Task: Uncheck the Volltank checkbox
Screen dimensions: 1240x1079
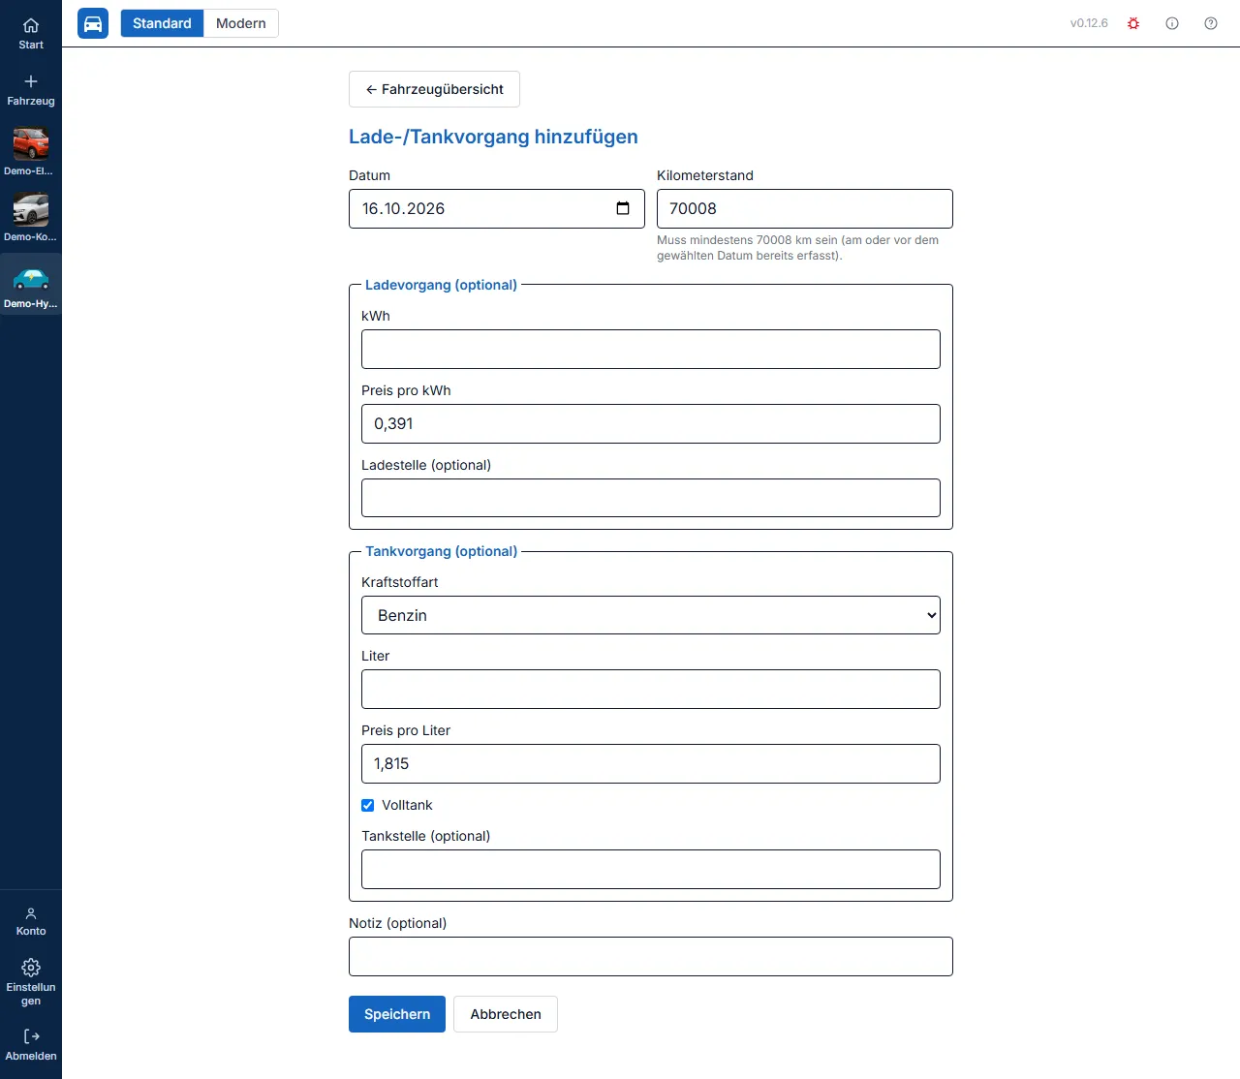Action: (368, 805)
